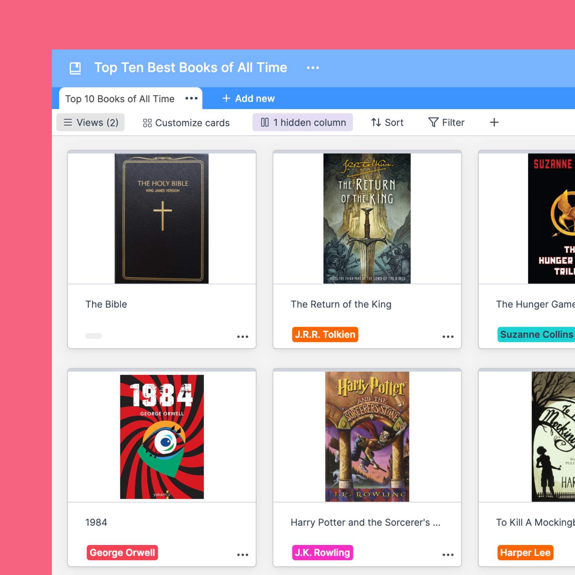Click the George Orwell author tag on 1984
575x575 pixels.
pyautogui.click(x=122, y=552)
